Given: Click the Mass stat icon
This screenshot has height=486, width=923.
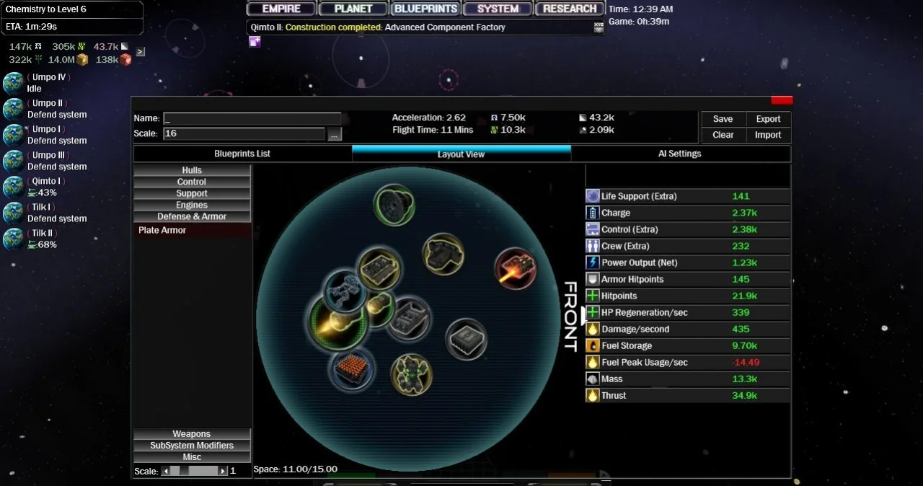Looking at the screenshot, I should tap(593, 379).
